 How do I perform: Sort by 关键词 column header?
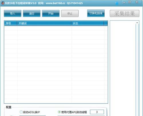pos(44,23)
